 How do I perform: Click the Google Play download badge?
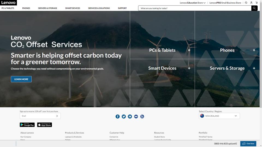(x=27, y=125)
